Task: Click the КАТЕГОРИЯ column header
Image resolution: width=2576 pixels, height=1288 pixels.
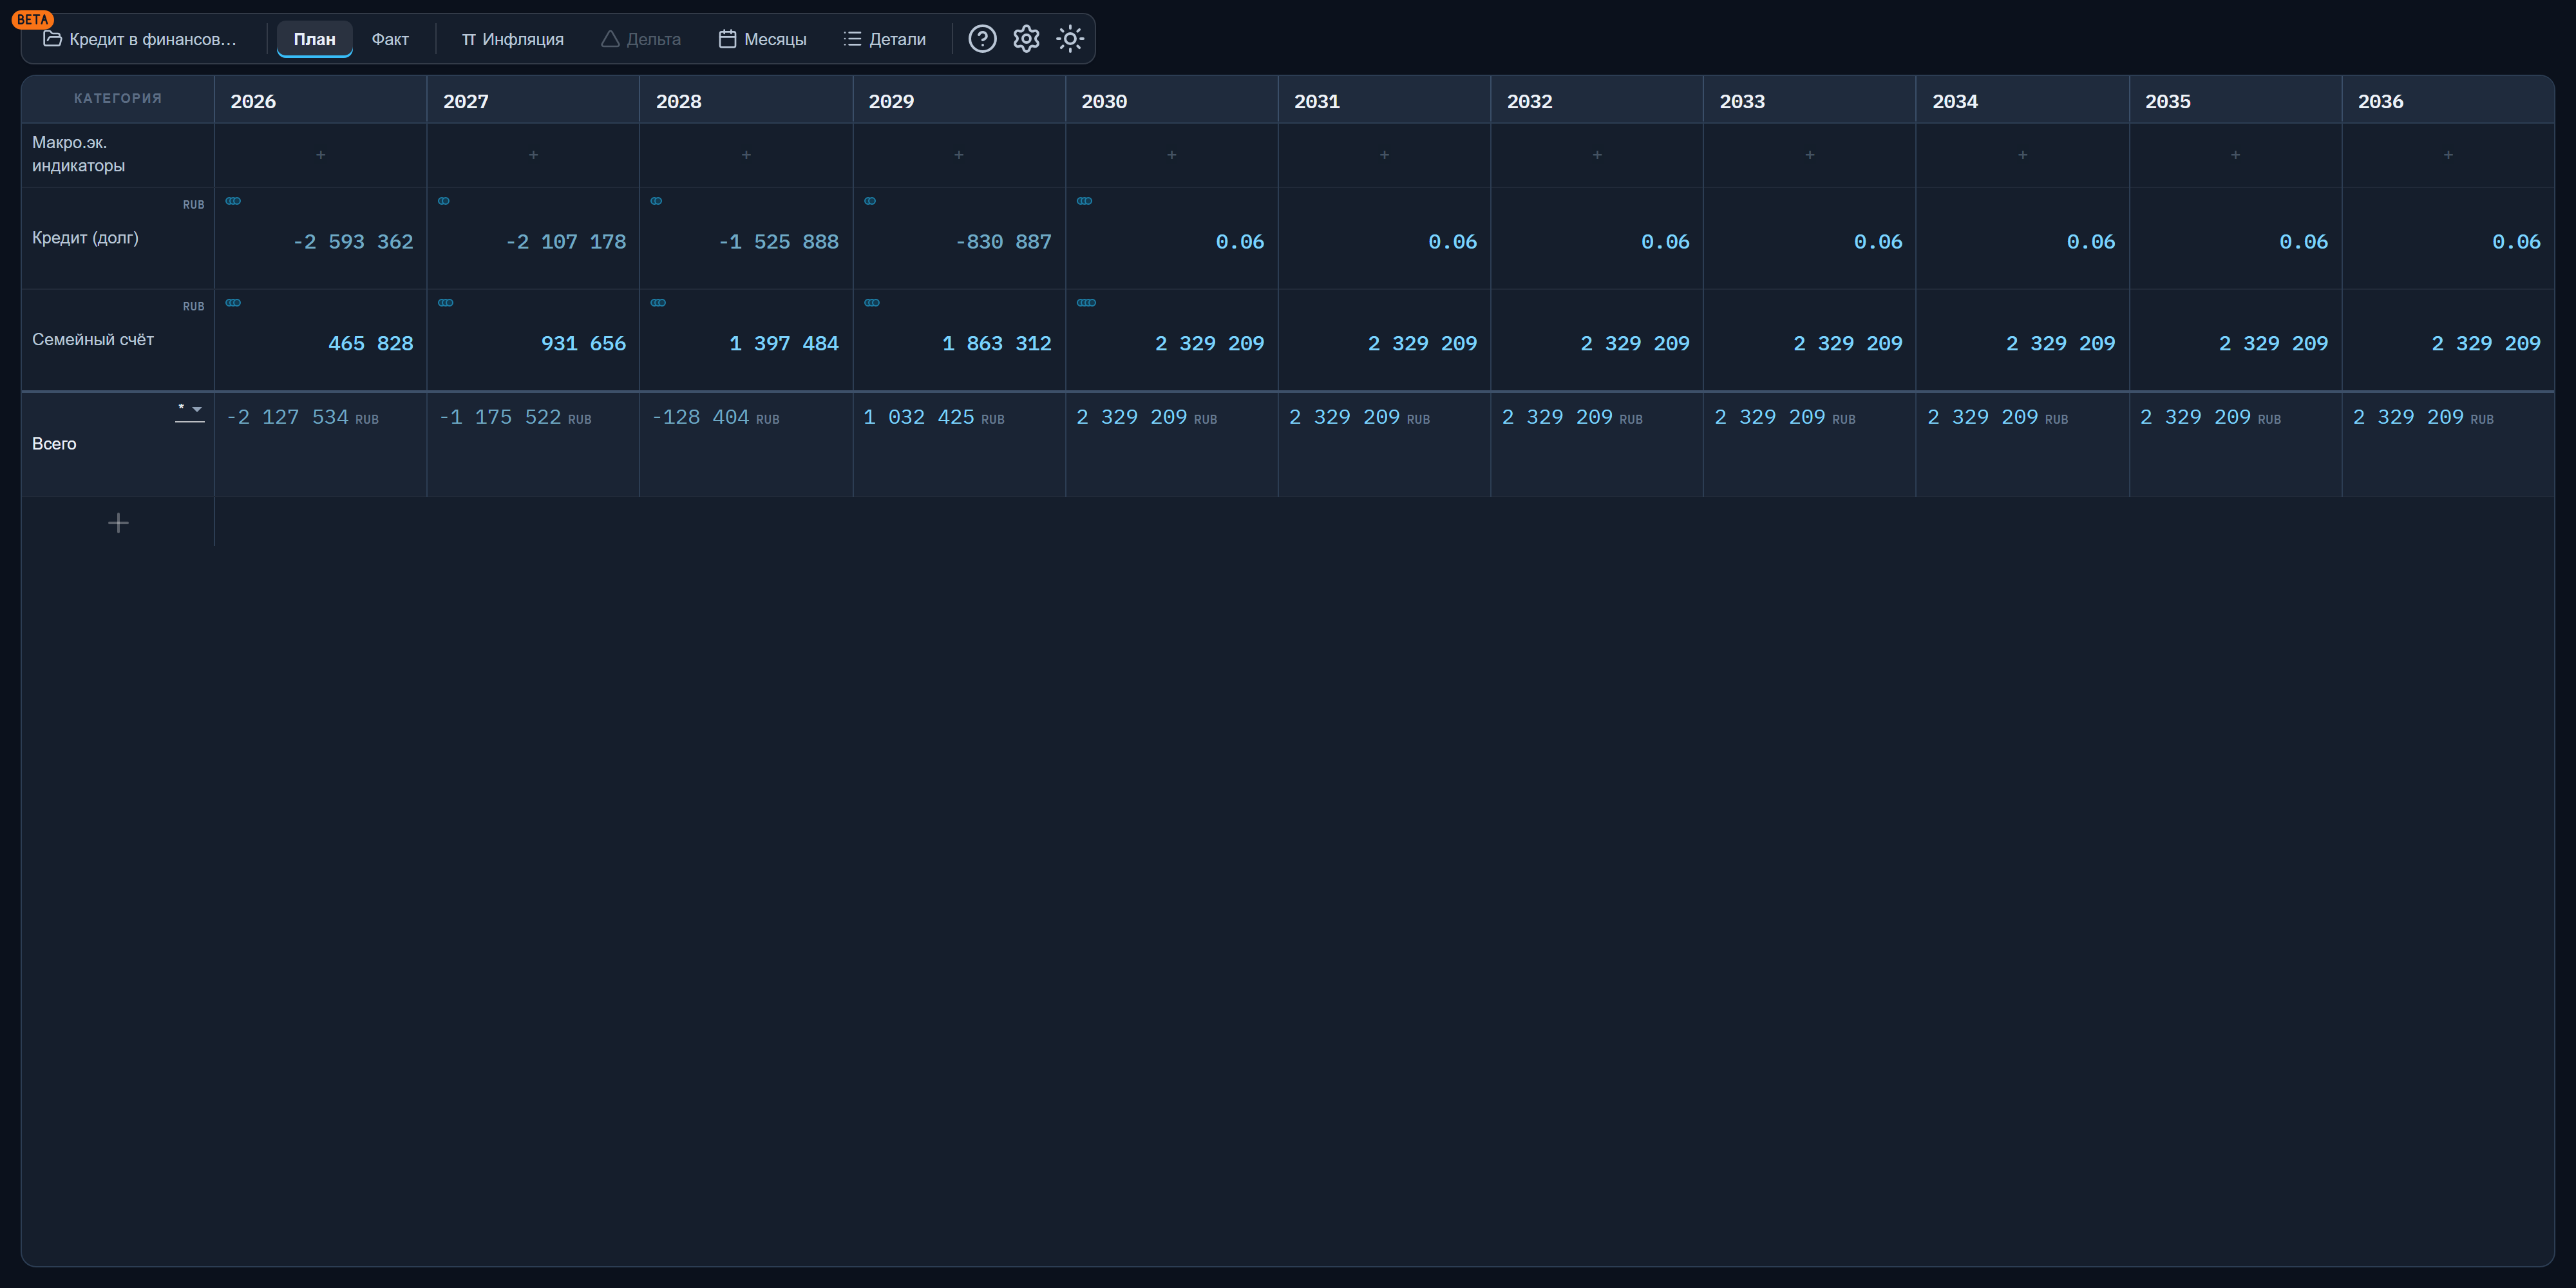Action: tap(118, 98)
